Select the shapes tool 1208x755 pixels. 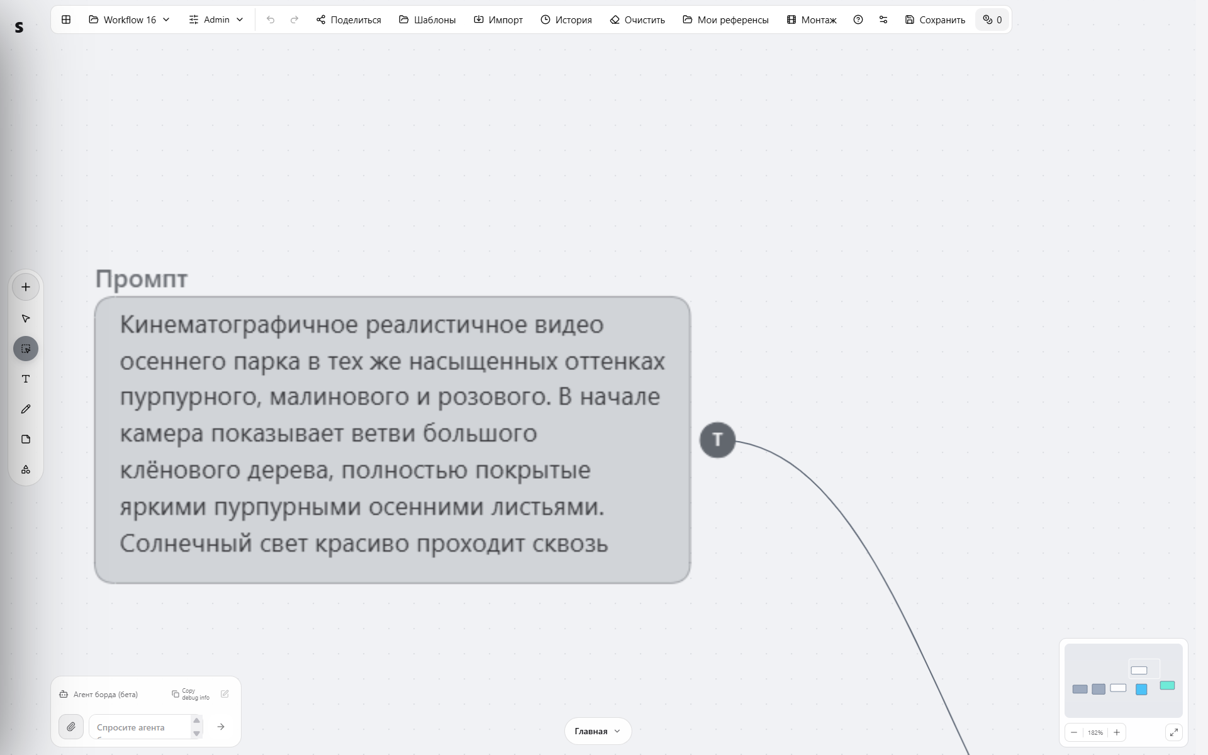point(26,469)
